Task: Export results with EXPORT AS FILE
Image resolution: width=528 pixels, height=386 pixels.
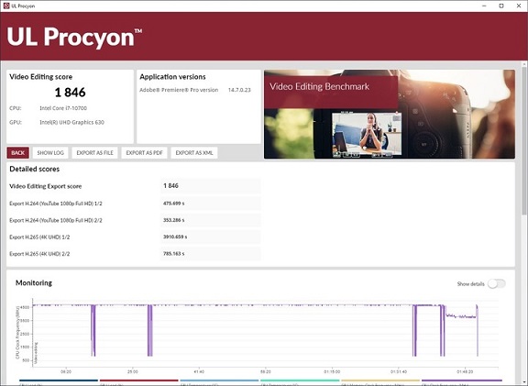Action: coord(94,152)
